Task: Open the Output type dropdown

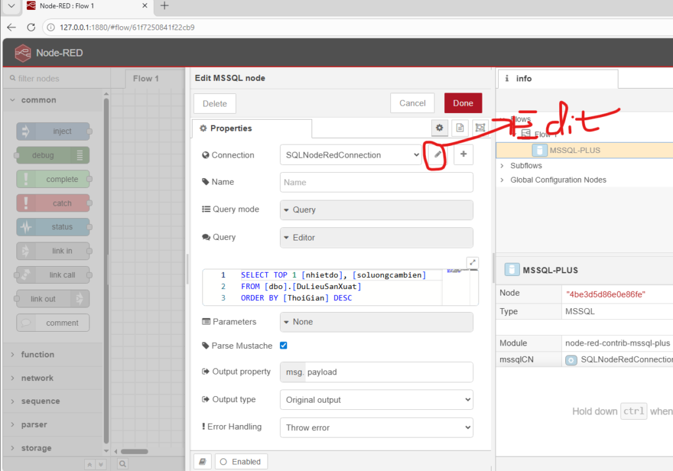Action: [x=376, y=399]
